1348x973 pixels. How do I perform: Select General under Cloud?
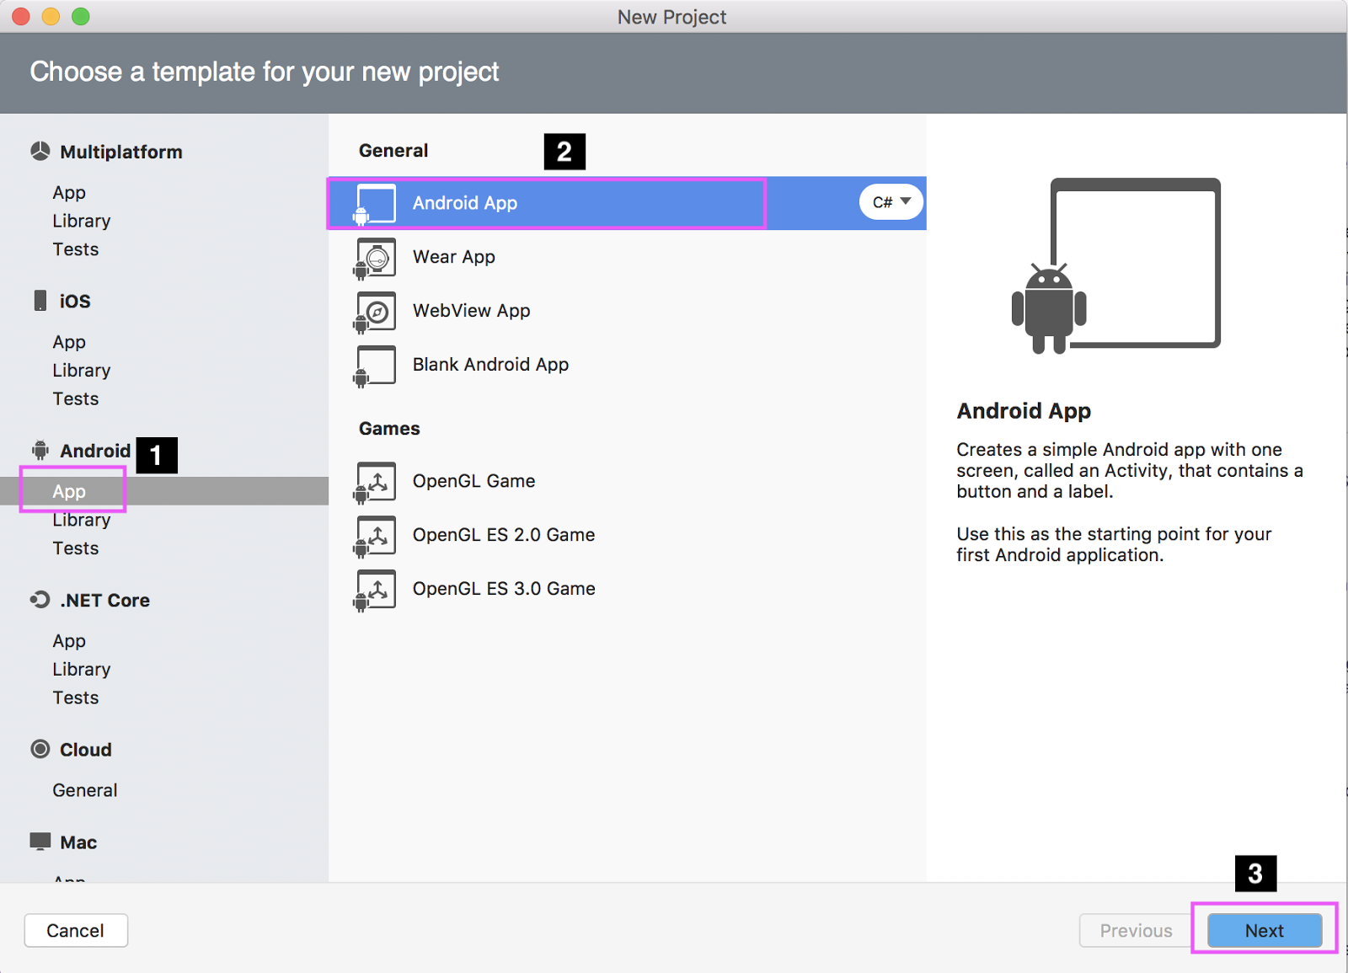pos(85,790)
